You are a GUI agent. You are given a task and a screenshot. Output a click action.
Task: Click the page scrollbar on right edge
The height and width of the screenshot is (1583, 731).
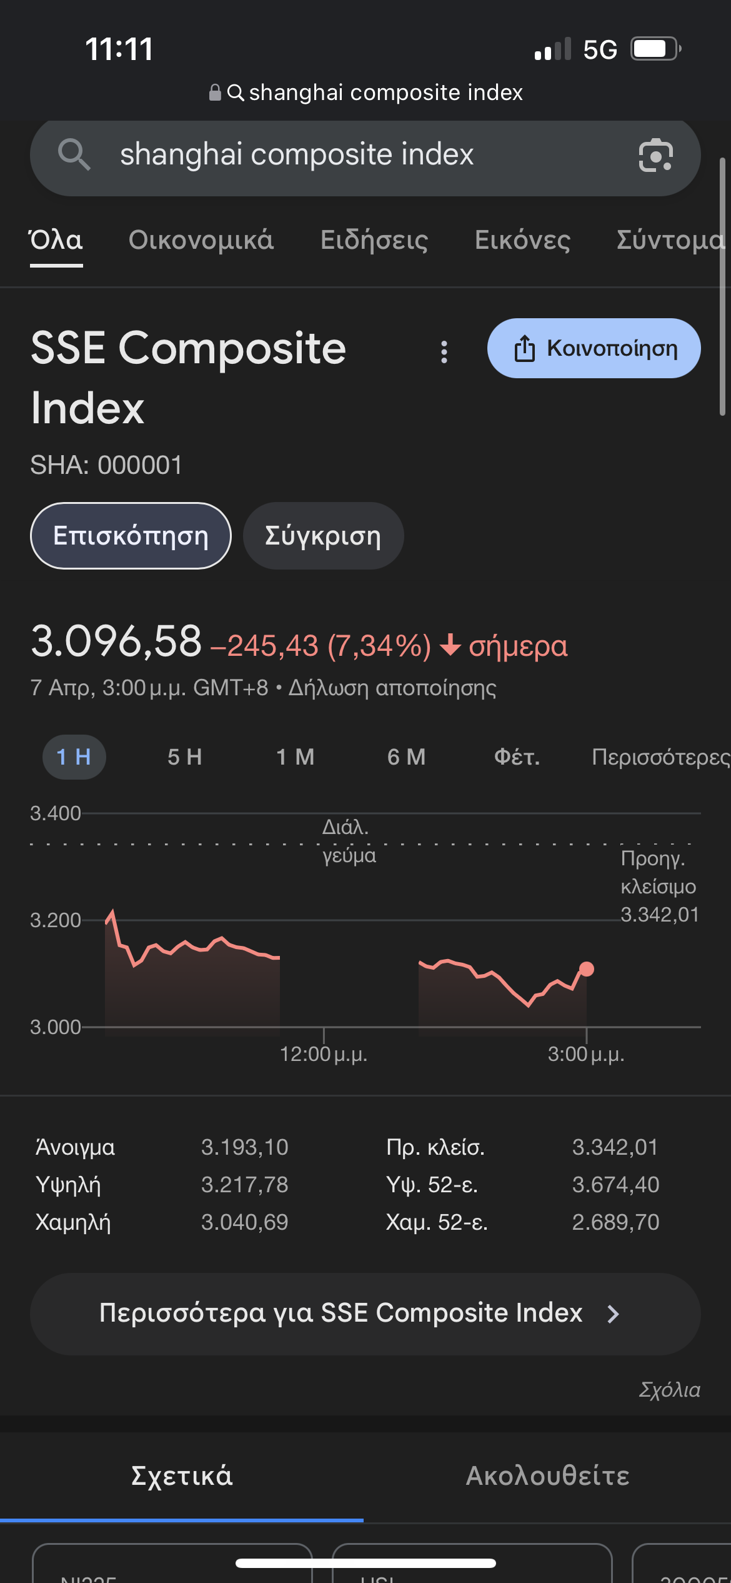[x=722, y=287]
